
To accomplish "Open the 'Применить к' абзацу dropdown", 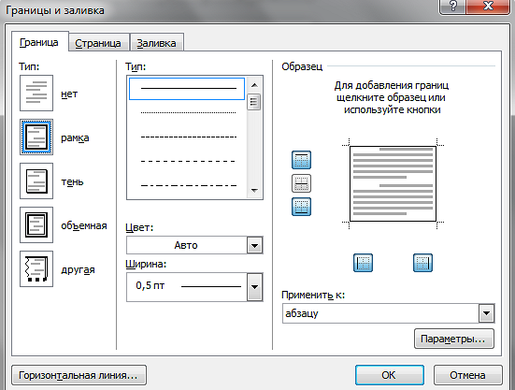I will 388,313.
